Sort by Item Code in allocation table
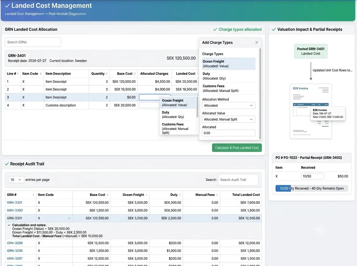The height and width of the screenshot is (266, 357). [41, 74]
